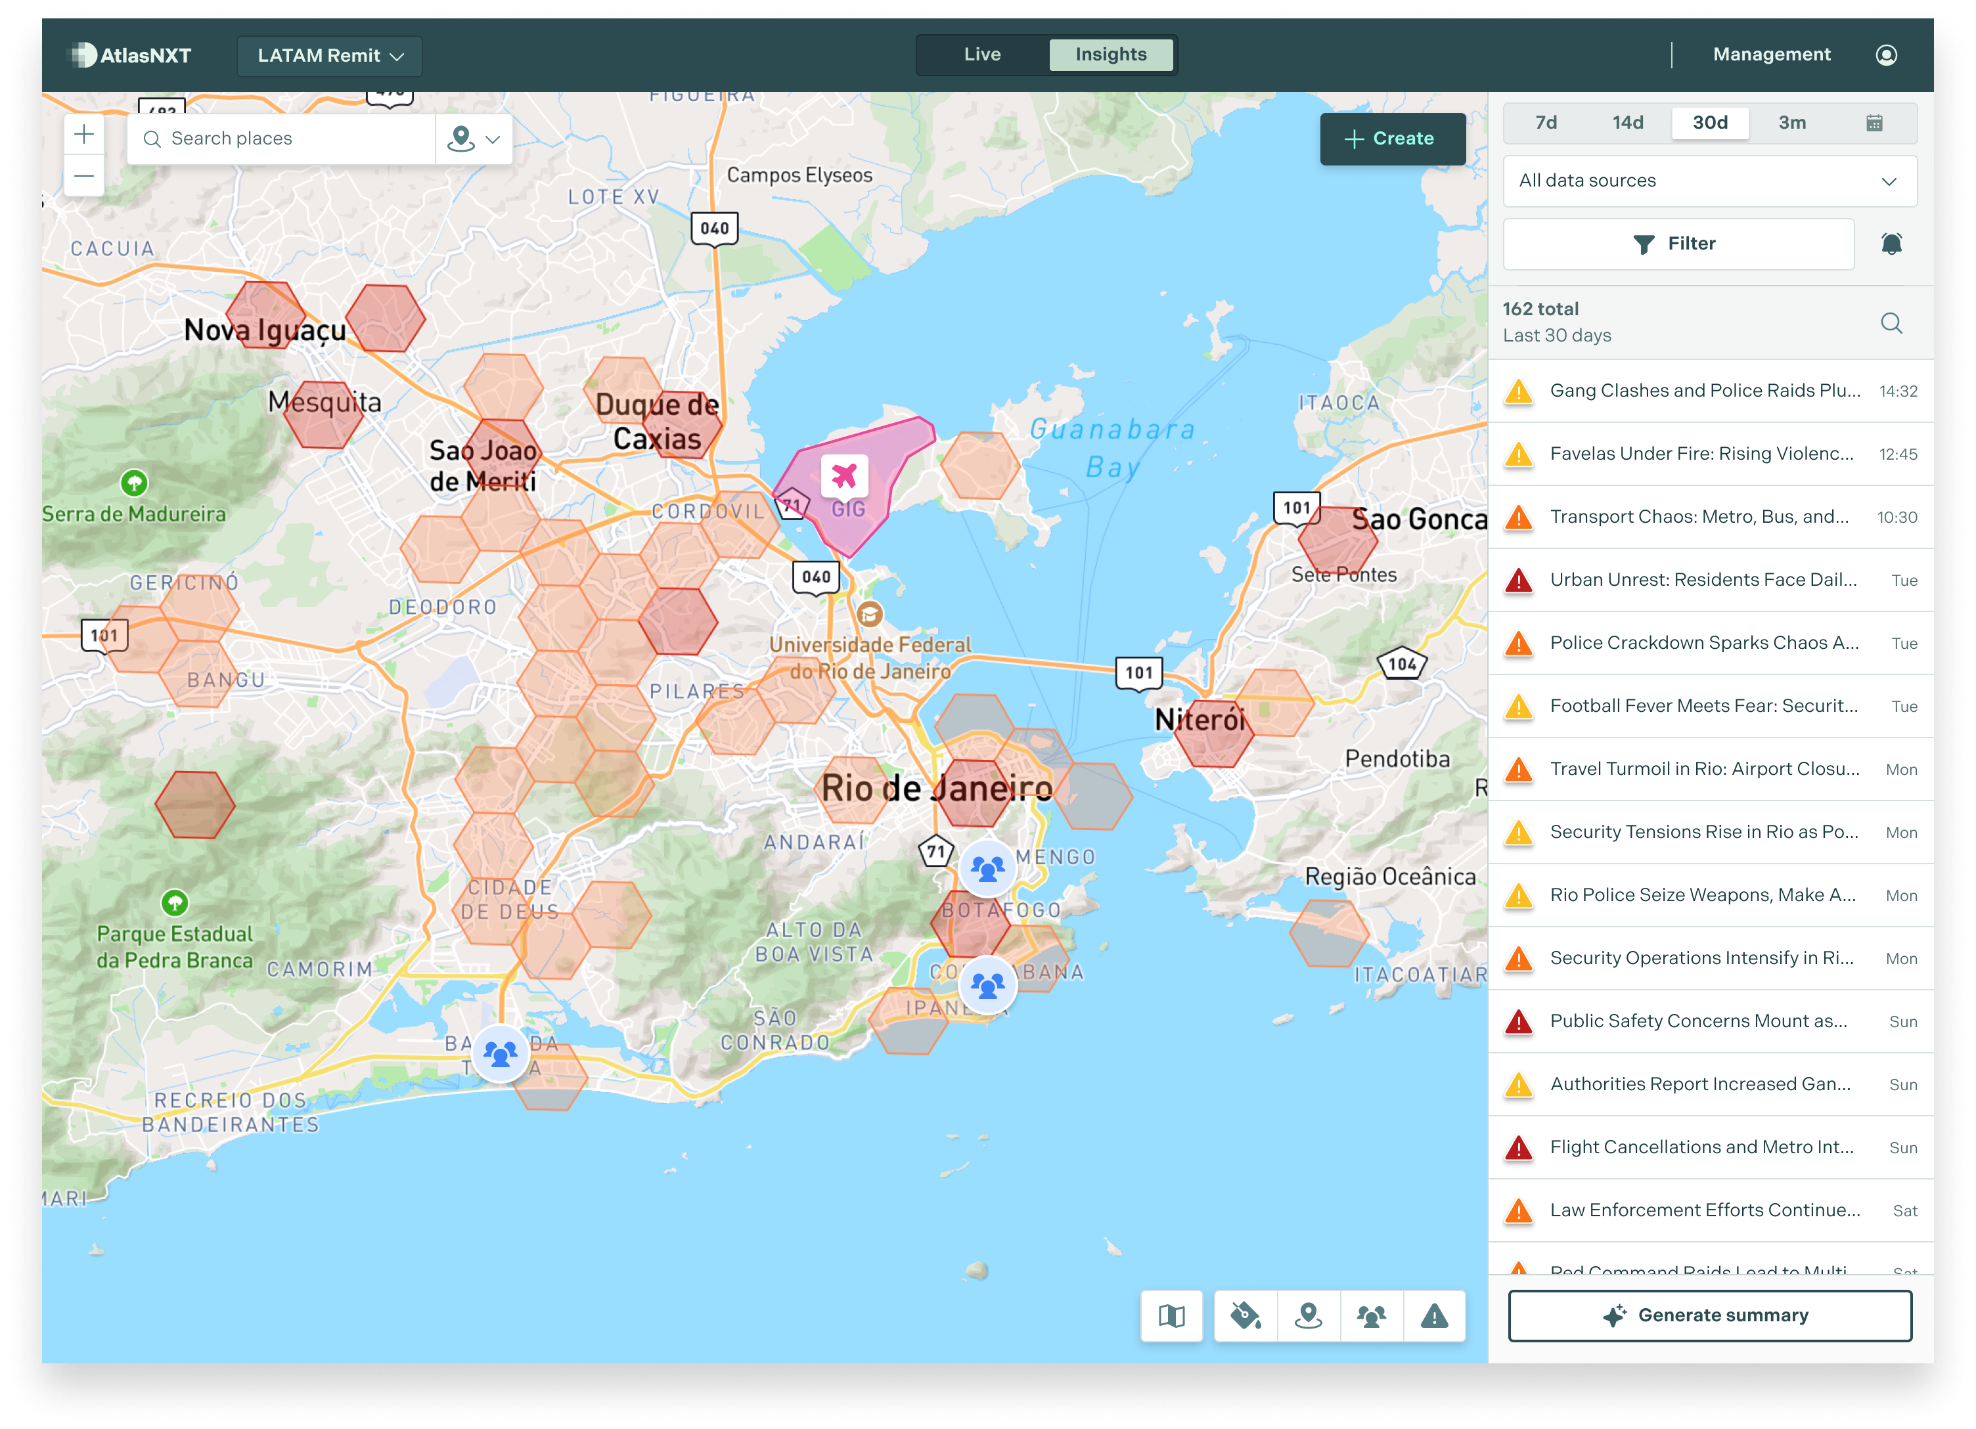Toggle the people layer in map toolbar
1976x1429 pixels.
pos(1370,1315)
